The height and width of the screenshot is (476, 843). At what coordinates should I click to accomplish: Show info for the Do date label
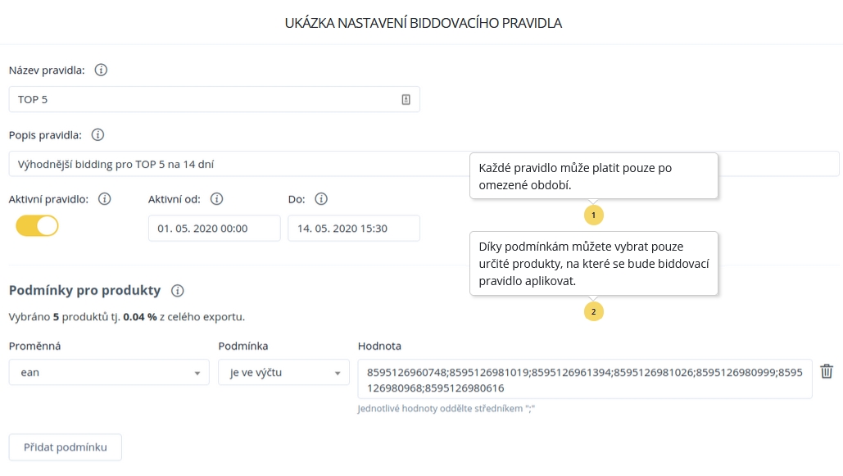321,199
